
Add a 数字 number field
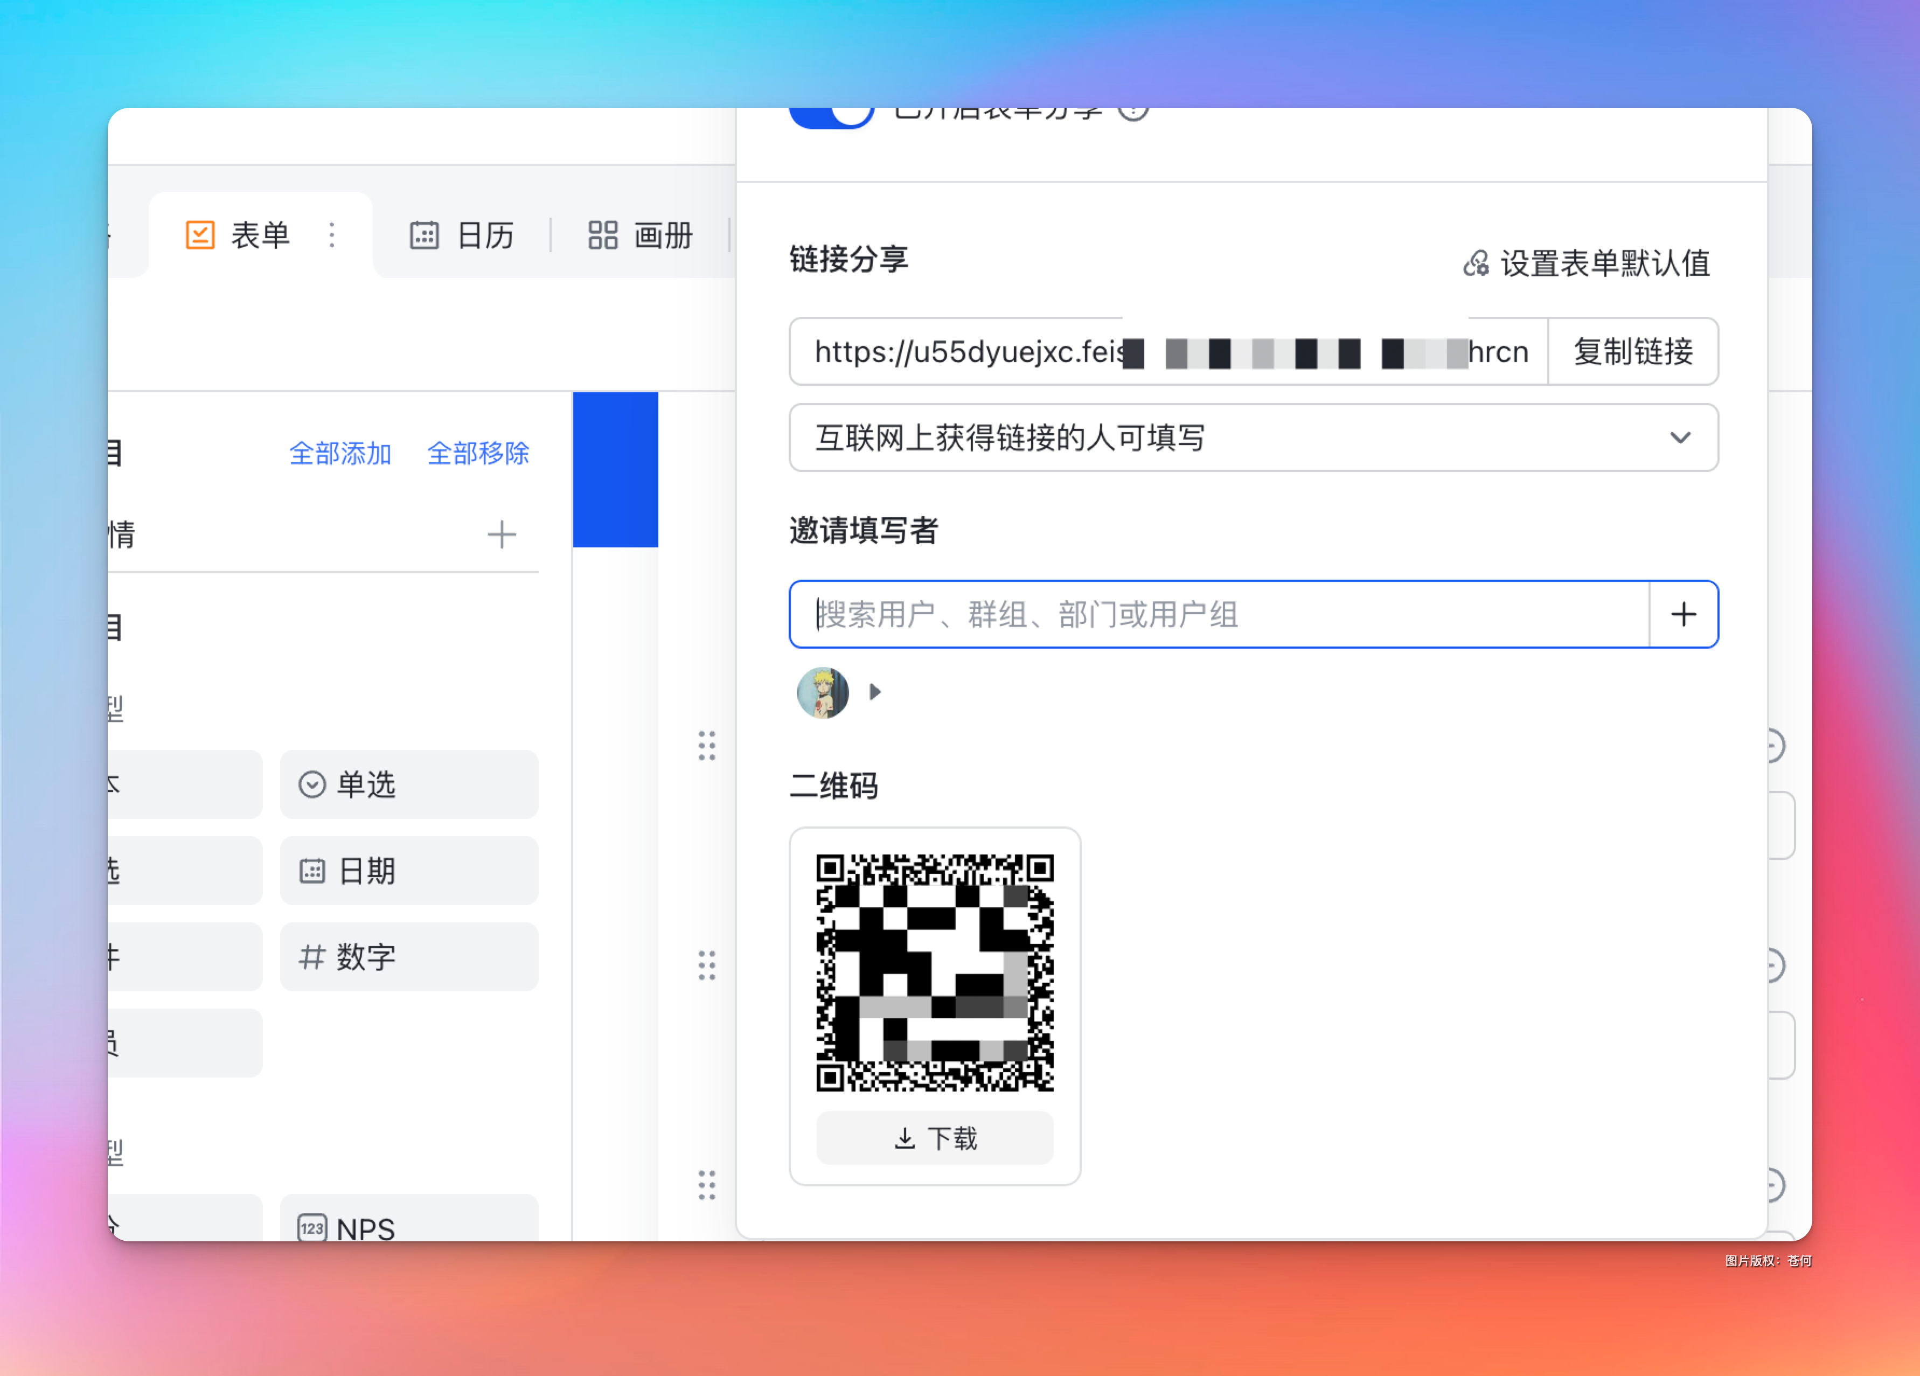tap(409, 958)
